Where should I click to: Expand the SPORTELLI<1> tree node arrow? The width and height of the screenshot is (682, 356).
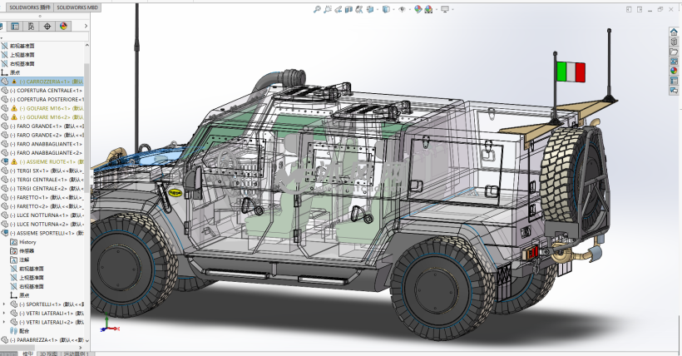coord(4,304)
